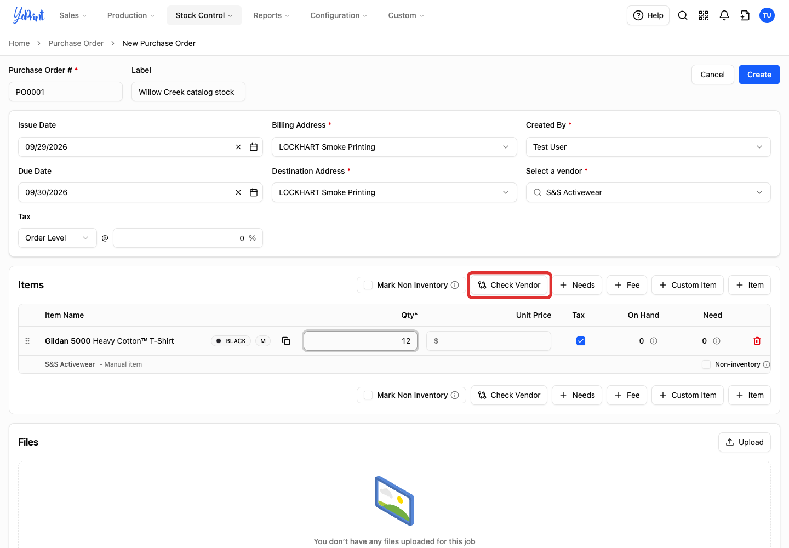Screen dimensions: 789x548
Task: Click the vendor search magnifier icon
Action: [x=538, y=192]
